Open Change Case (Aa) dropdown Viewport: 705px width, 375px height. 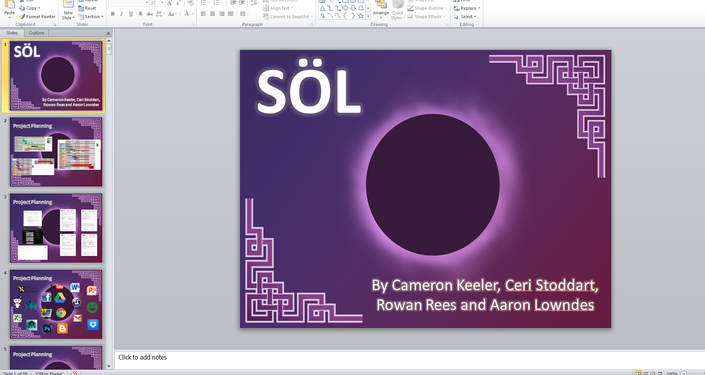point(172,14)
